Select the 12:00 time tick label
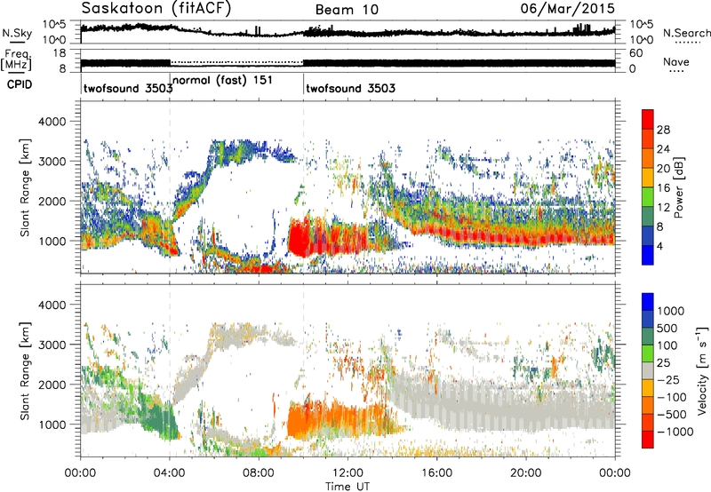The width and height of the screenshot is (711, 492). [348, 473]
